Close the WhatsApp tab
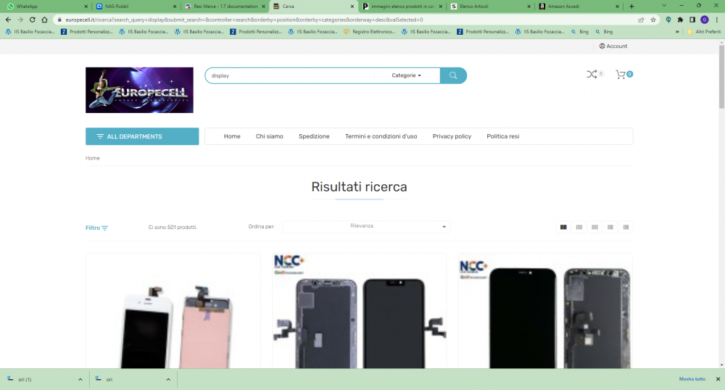The width and height of the screenshot is (725, 390). click(x=86, y=7)
